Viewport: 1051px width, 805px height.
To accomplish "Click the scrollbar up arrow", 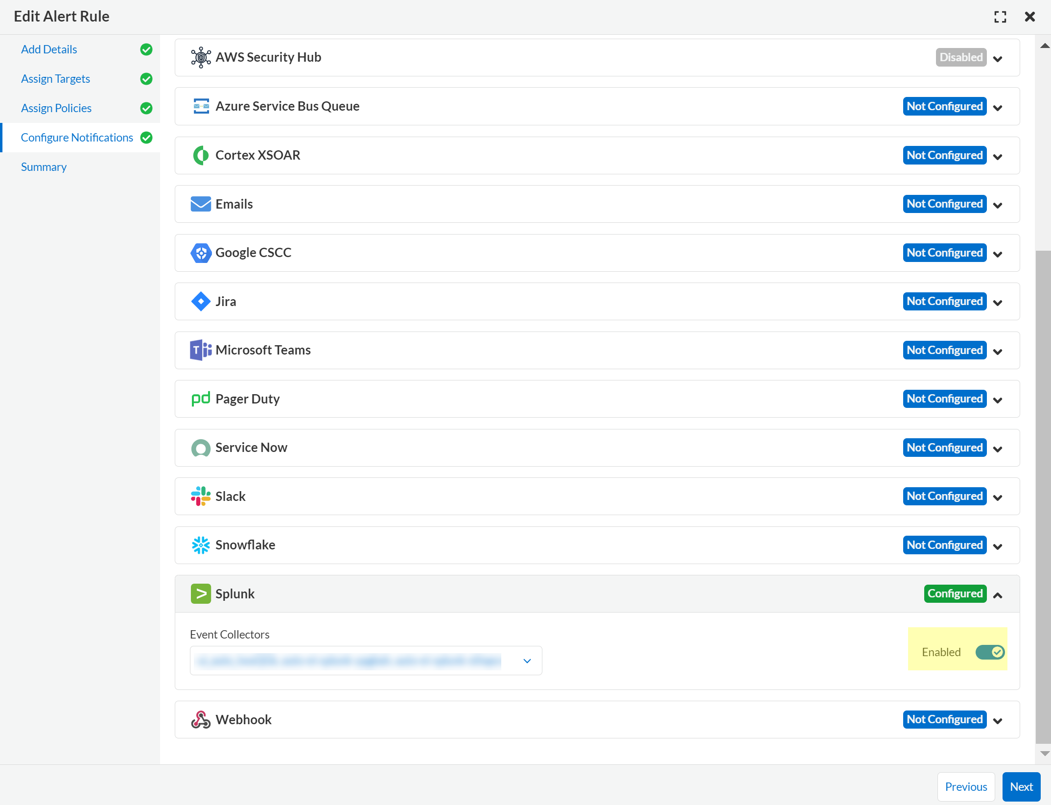I will click(x=1045, y=46).
